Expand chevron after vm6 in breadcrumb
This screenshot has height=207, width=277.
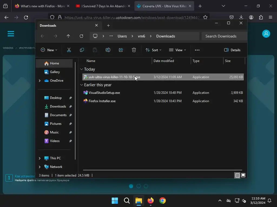pyautogui.click(x=151, y=36)
